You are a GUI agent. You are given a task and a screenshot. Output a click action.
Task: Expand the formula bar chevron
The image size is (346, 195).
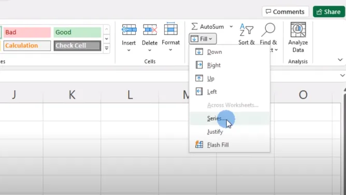point(342,75)
